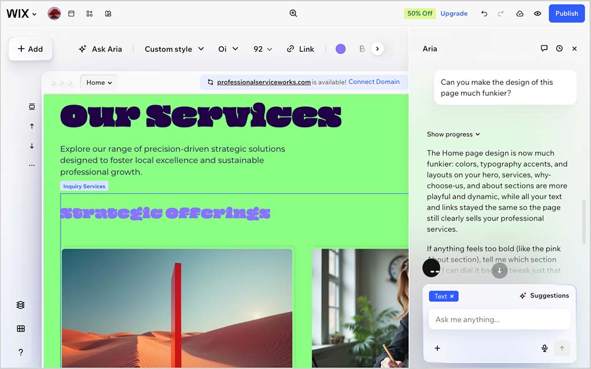Open the Custom style dropdown
Screen dimensions: 591x369
tap(174, 49)
